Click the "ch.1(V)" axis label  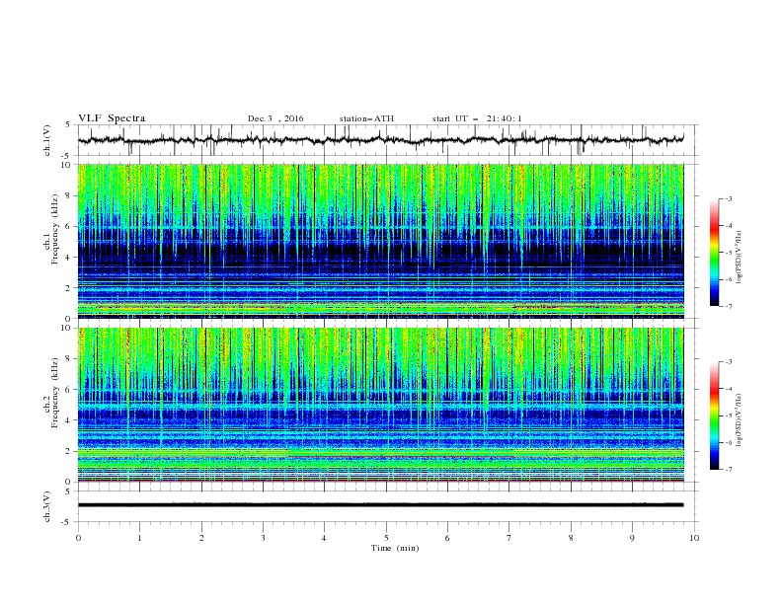click(x=47, y=140)
